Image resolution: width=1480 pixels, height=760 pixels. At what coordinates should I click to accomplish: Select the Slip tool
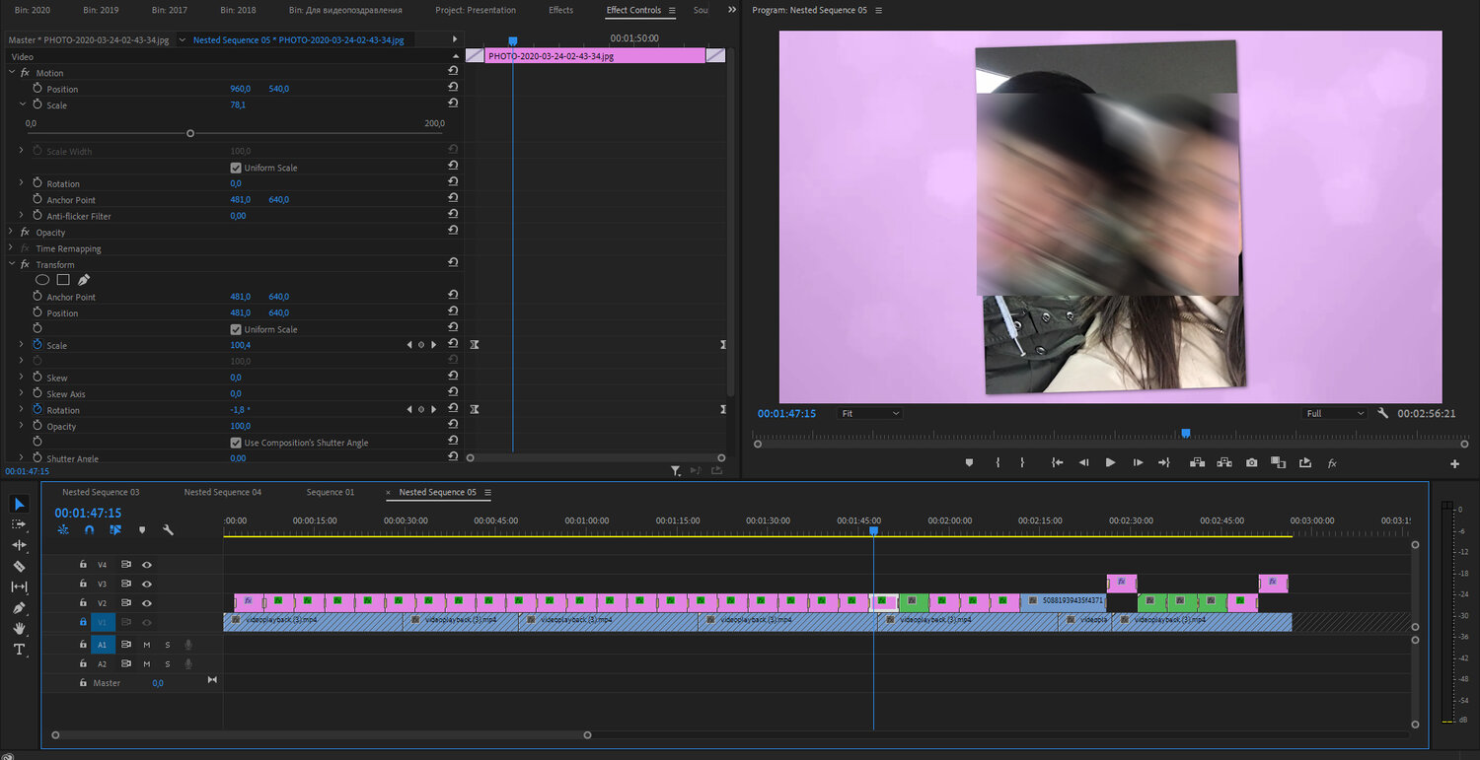[20, 587]
